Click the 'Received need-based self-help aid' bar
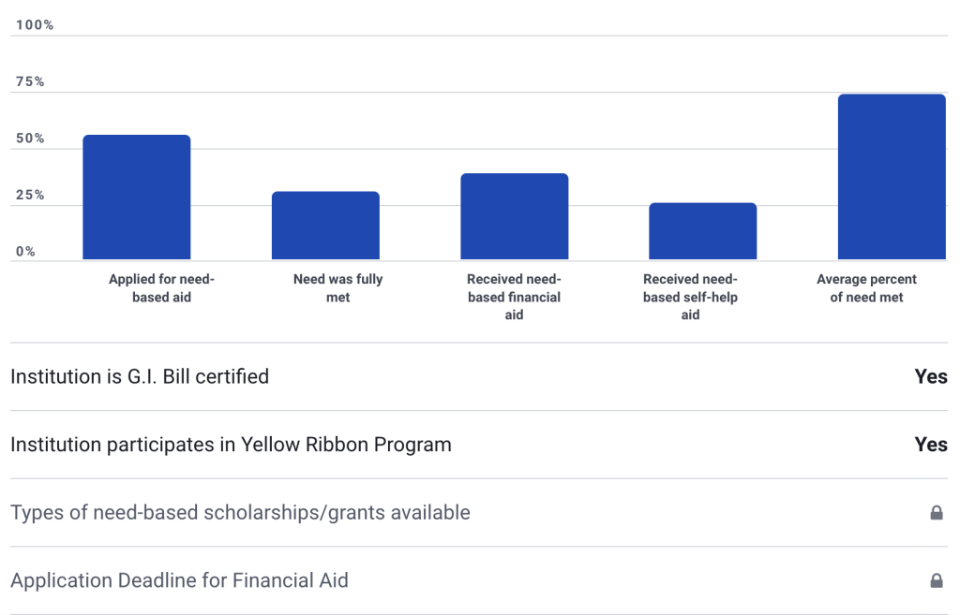The image size is (960, 615). coord(702,229)
